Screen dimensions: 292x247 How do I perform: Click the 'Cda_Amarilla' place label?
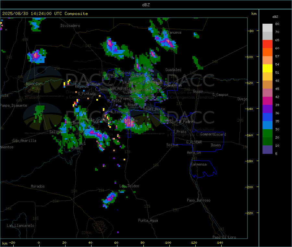point(24,141)
